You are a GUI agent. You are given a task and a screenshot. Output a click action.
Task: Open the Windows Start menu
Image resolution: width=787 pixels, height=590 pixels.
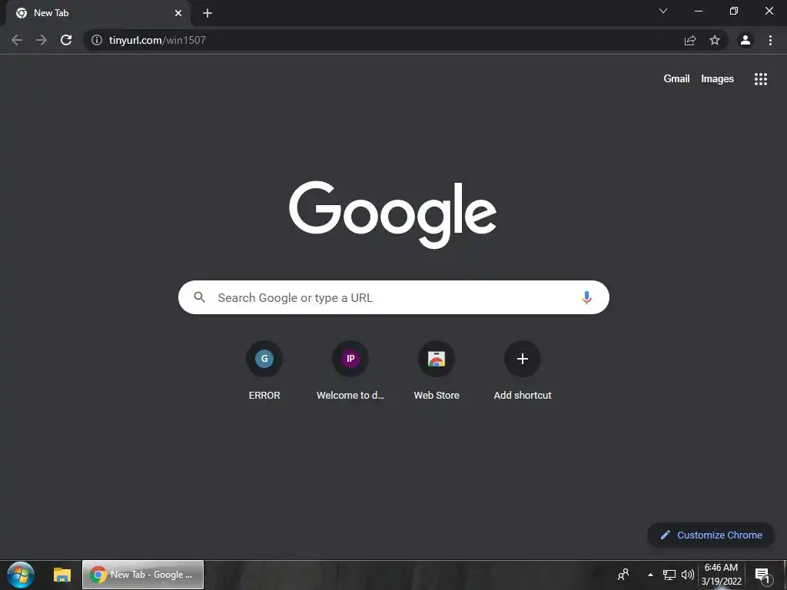pyautogui.click(x=21, y=575)
